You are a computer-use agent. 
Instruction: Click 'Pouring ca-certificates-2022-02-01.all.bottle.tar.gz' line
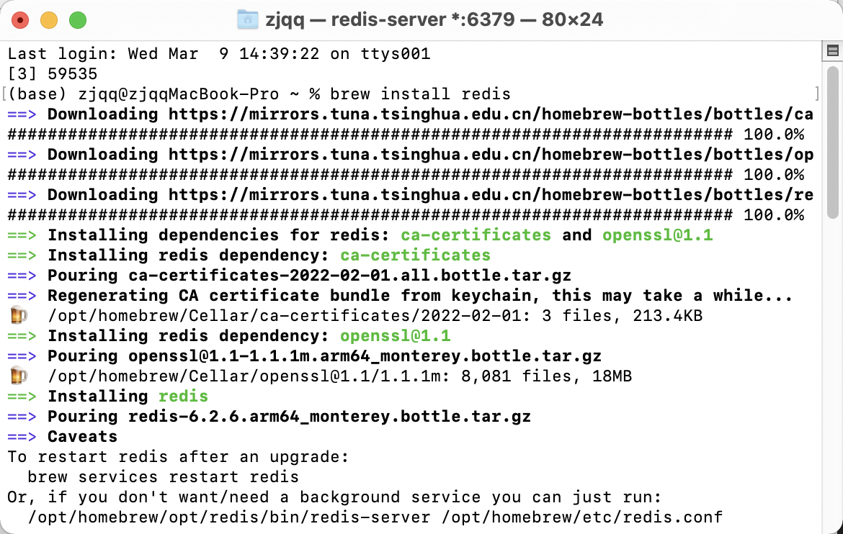click(x=289, y=276)
